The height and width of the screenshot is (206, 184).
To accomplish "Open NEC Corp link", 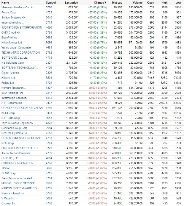I will tap(8, 143).
